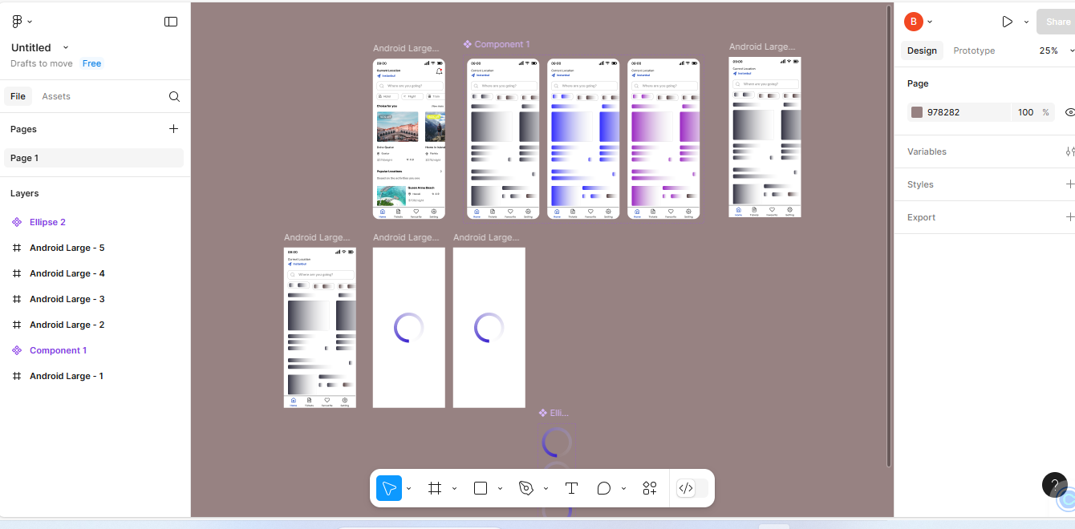The image size is (1075, 529).
Task: Open the Untitled file name dropdown
Action: pos(65,47)
